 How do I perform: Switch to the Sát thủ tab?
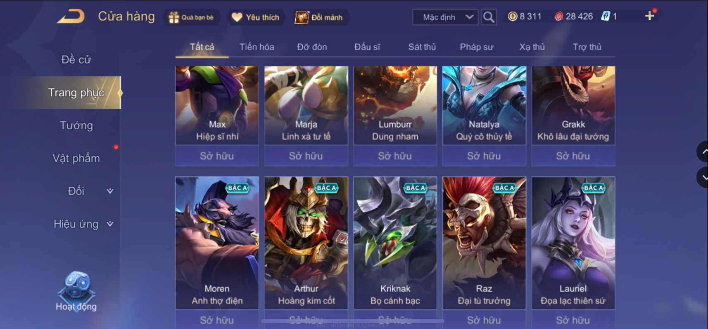click(x=422, y=47)
